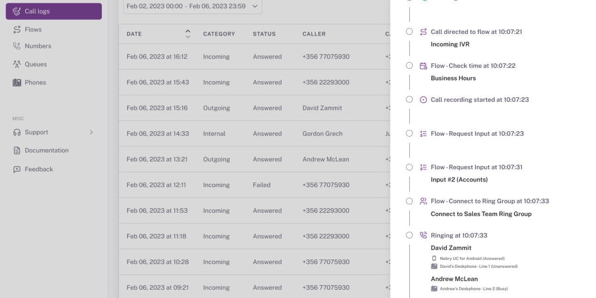This screenshot has width=596, height=298.
Task: Click the Call recording started icon
Action: point(423,99)
